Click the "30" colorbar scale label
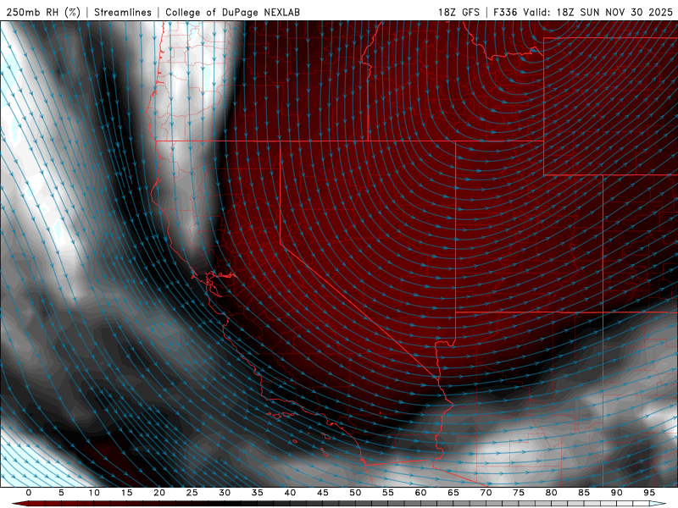678x508 pixels. [x=225, y=493]
